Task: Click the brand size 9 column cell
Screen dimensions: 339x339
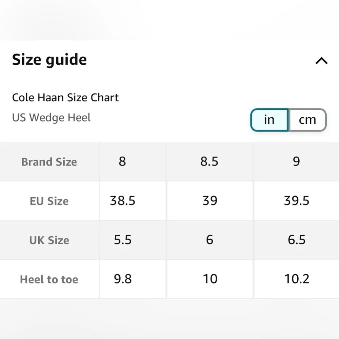Action: point(296,161)
